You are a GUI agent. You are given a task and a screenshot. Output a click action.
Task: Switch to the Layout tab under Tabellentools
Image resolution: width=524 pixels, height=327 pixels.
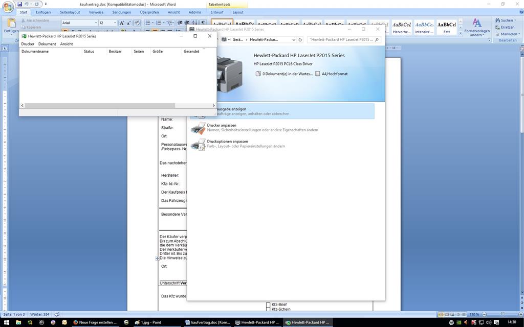(238, 12)
